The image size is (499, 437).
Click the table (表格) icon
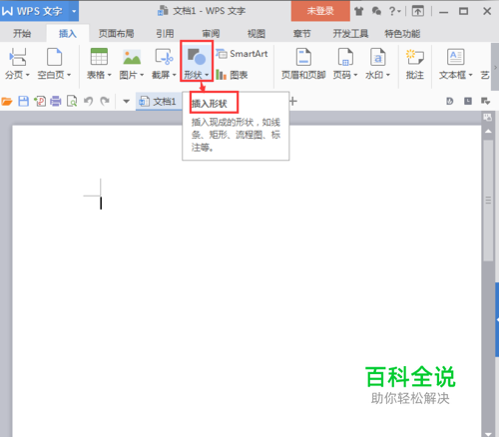click(99, 57)
